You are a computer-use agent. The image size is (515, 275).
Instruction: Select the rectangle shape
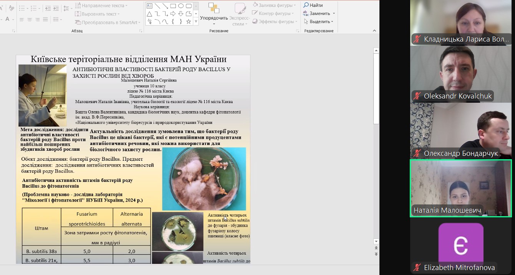coord(173,6)
